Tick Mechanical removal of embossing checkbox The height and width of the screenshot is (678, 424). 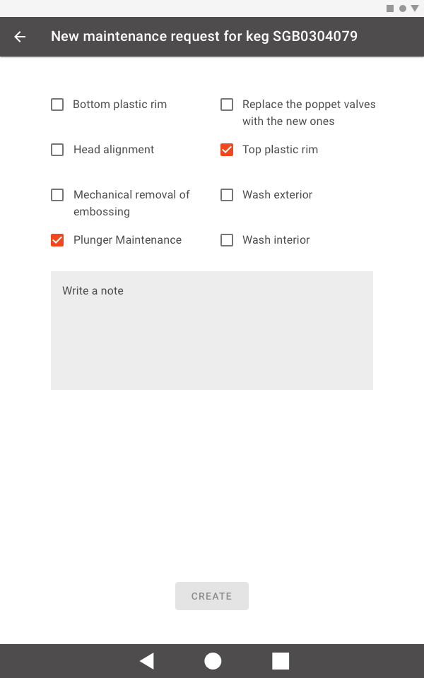point(57,195)
